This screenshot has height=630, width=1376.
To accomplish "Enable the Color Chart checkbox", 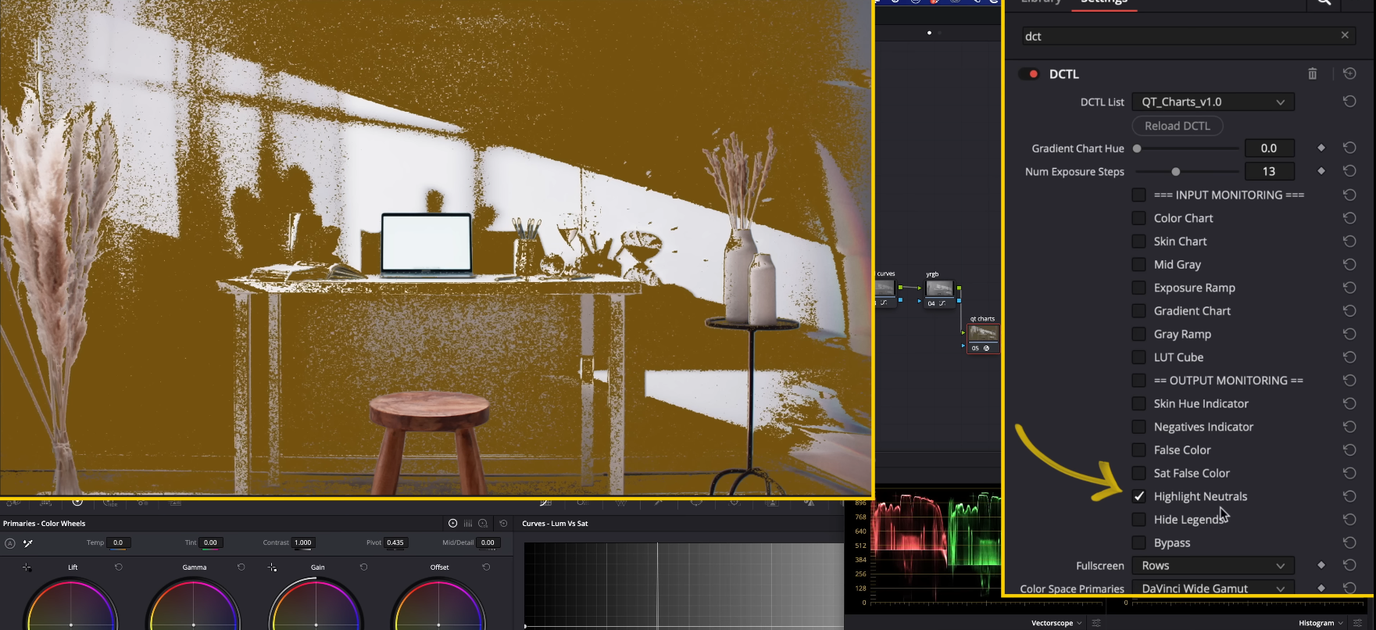I will tap(1139, 218).
